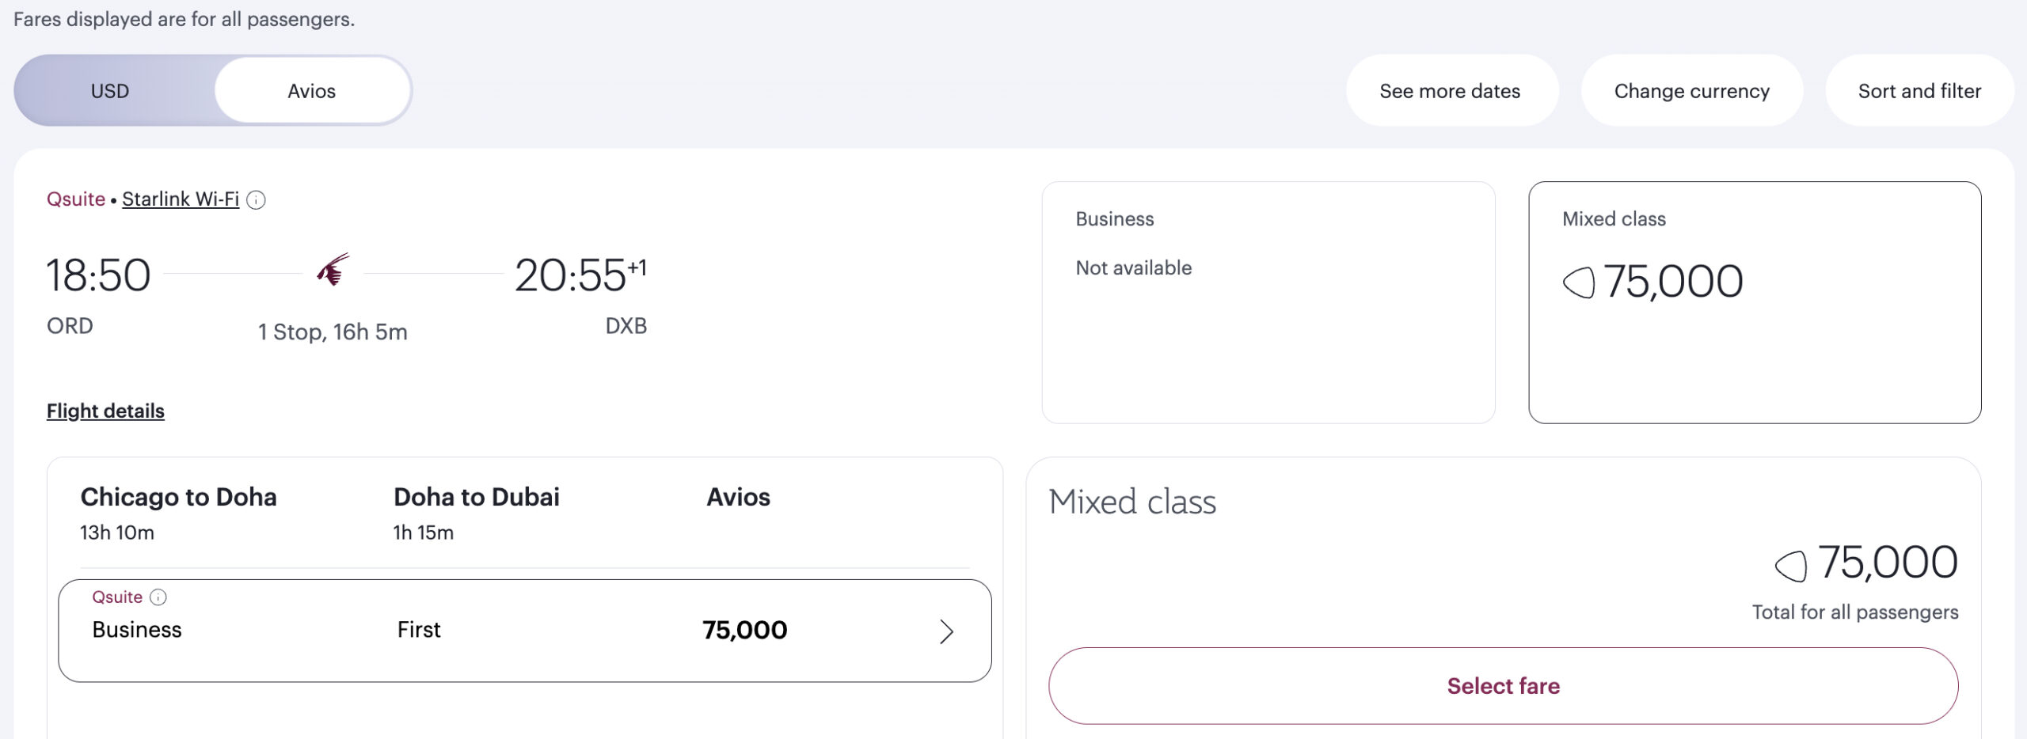Expand Flight details
This screenshot has width=2027, height=739.
[x=106, y=411]
